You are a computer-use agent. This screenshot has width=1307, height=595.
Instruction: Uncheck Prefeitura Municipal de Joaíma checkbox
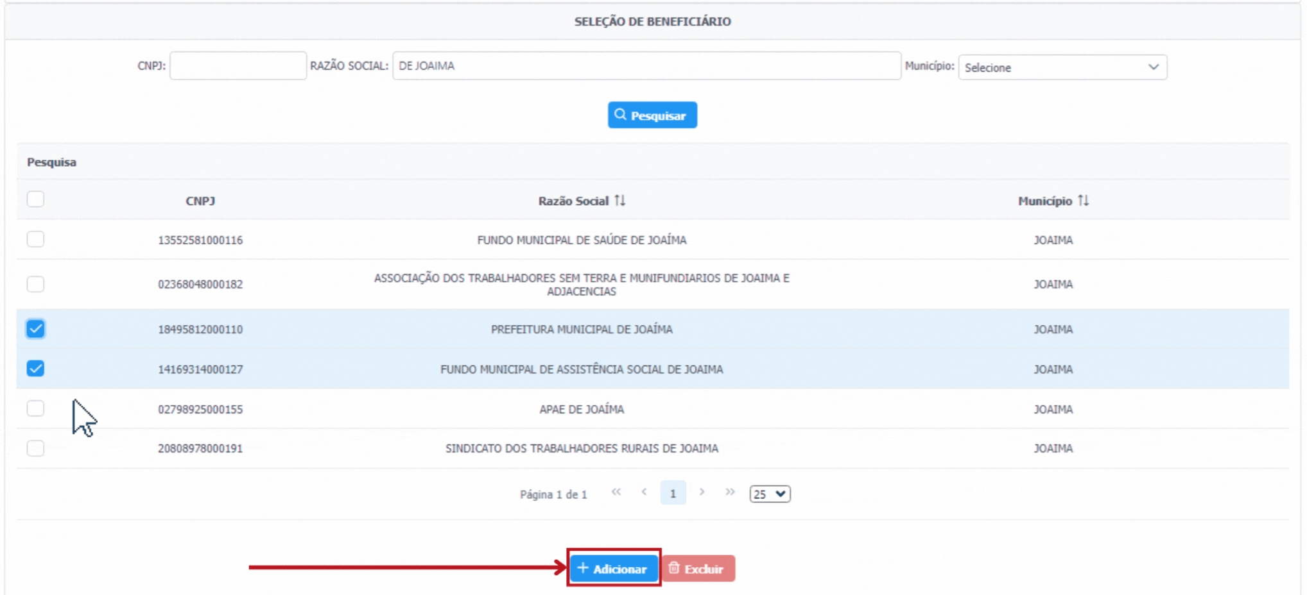point(36,329)
